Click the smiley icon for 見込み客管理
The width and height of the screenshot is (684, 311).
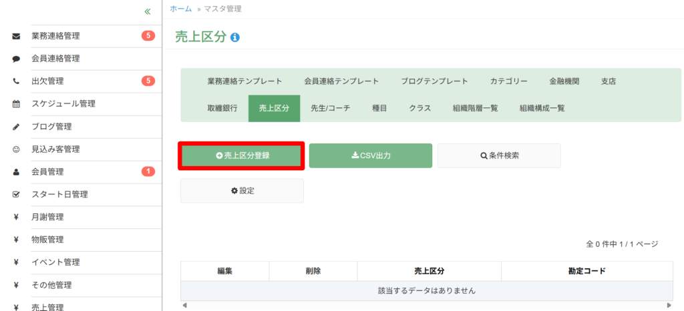pyautogui.click(x=16, y=149)
